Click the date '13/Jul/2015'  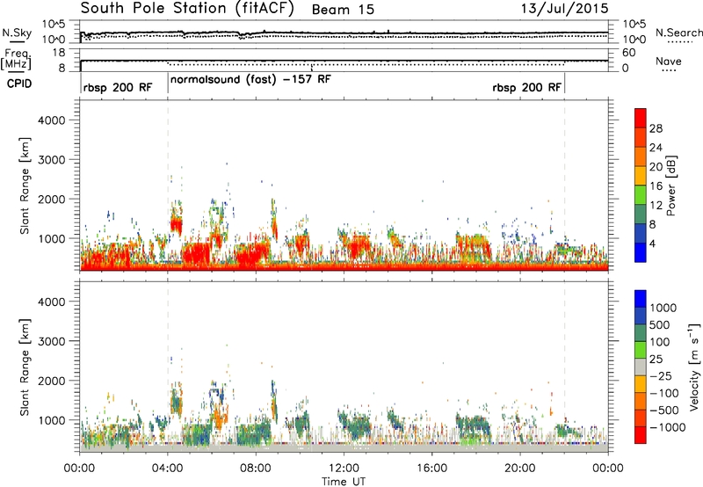[564, 9]
